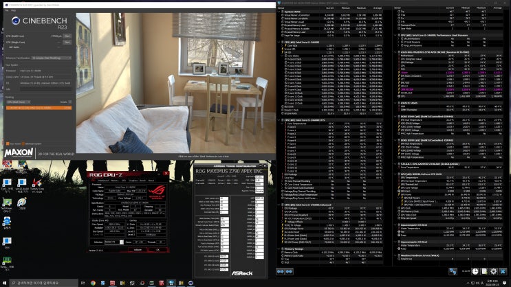Toggle Your Score legend checkbox in Cinebench

[8, 143]
